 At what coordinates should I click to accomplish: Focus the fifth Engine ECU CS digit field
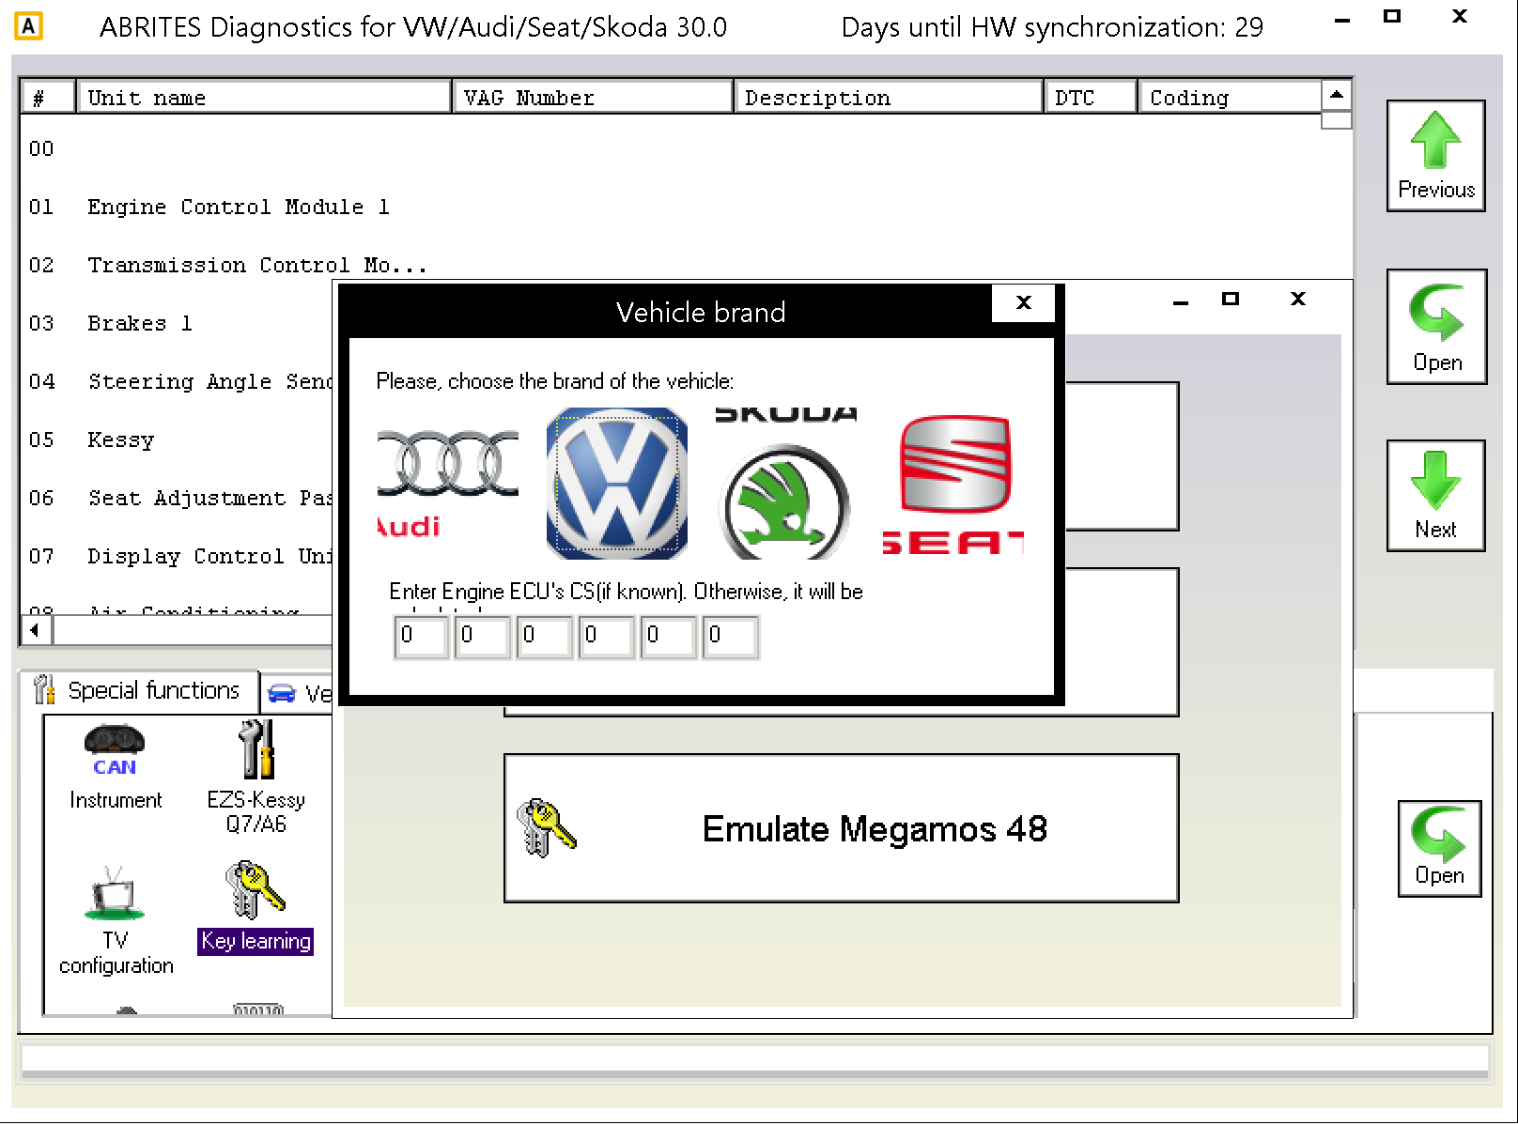(668, 637)
